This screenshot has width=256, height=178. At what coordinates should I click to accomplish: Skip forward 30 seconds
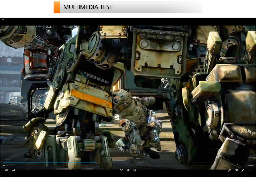click(x=135, y=170)
